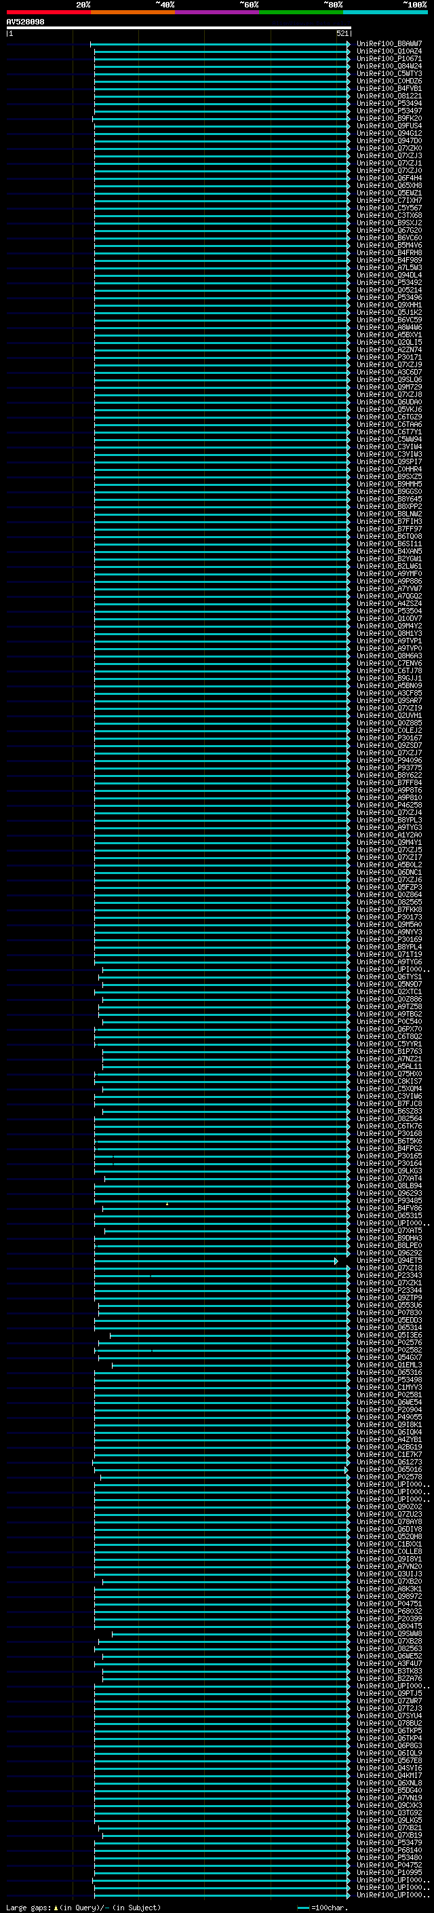Choose the UniRef100_Q65XH8 hit
Image resolution: width=434 pixels, height=1913 pixels.
(x=389, y=186)
